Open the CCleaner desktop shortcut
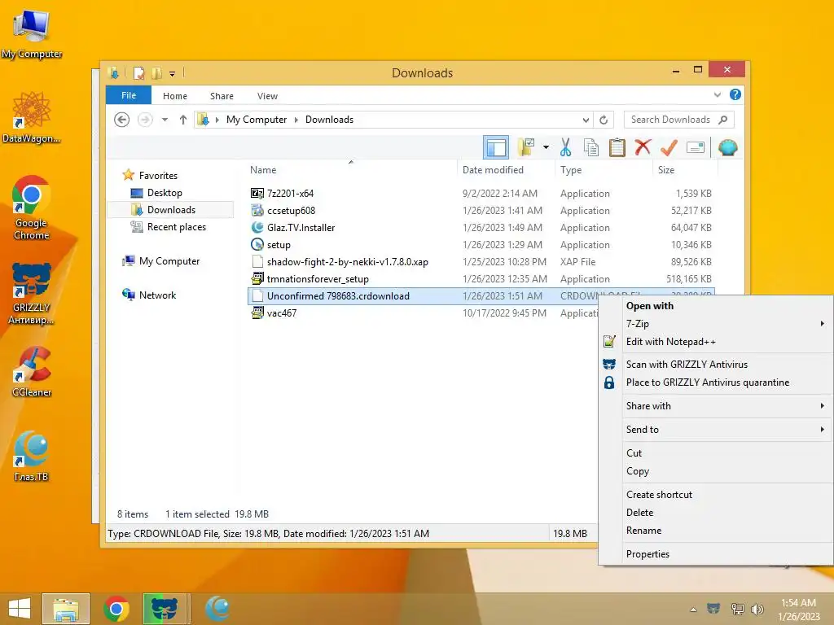Viewport: 834px width, 625px height. [32, 372]
